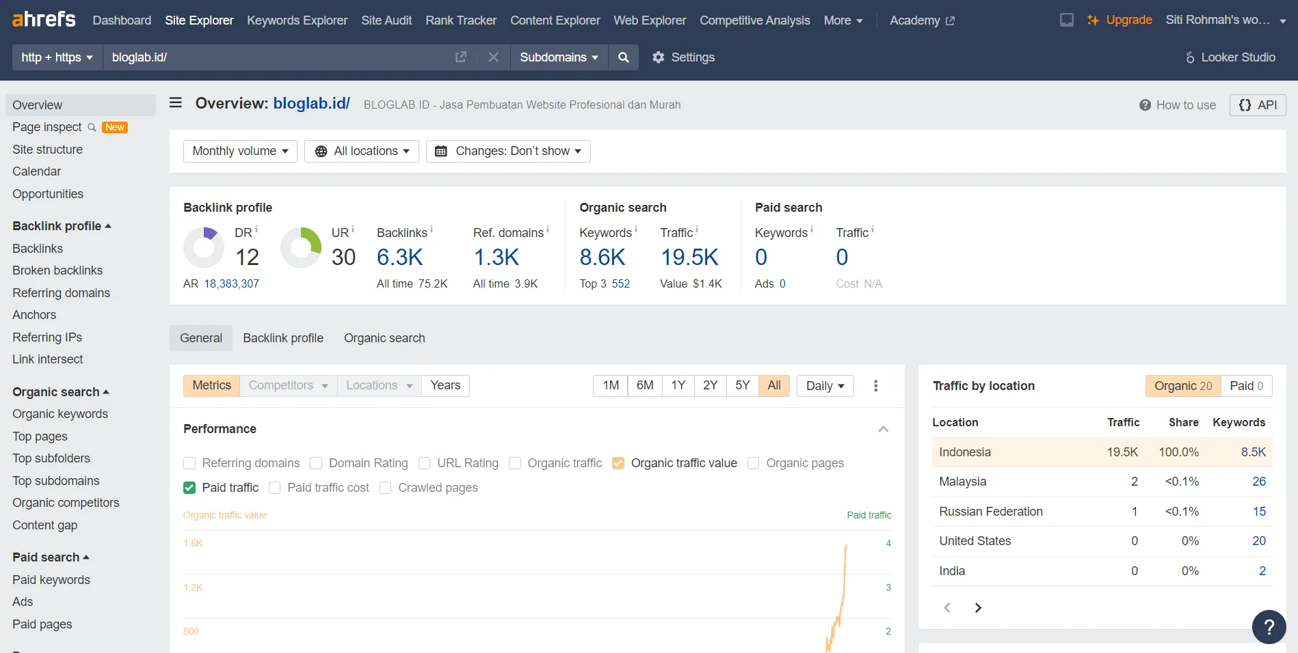This screenshot has height=653, width=1298.
Task: Click the Backlinks info icon
Action: 432,230
